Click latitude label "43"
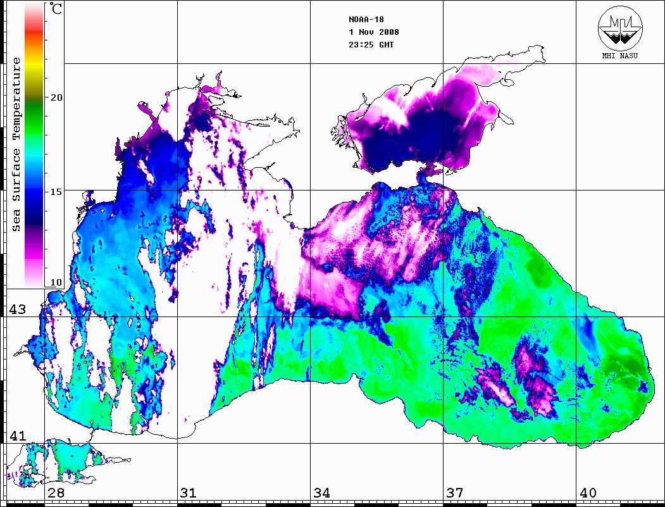This screenshot has width=665, height=507. click(x=17, y=310)
